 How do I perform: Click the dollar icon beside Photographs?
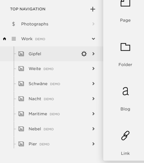click(14, 24)
